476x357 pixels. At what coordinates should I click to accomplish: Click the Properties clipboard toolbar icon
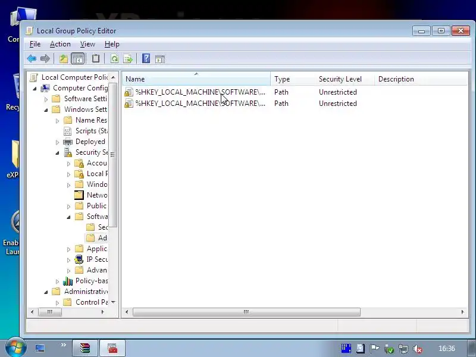coord(96,58)
